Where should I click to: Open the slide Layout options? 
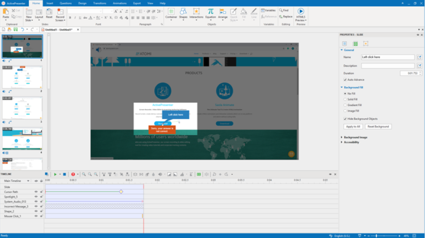click(x=39, y=13)
